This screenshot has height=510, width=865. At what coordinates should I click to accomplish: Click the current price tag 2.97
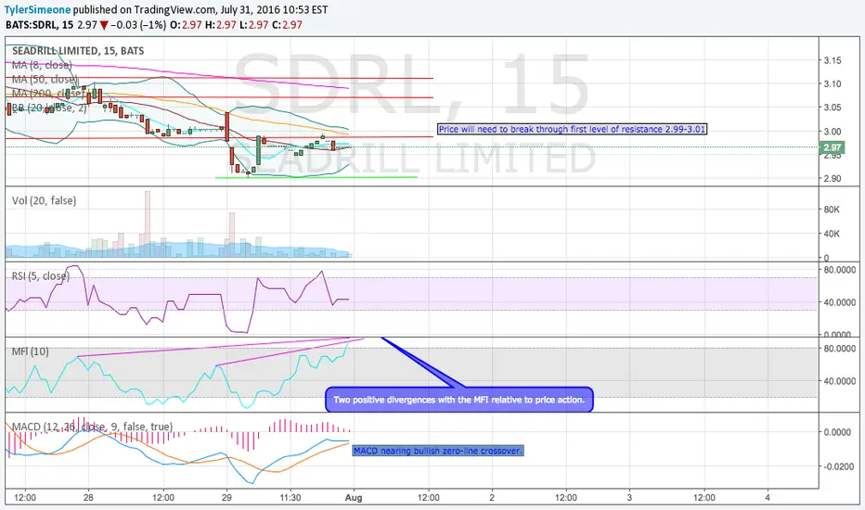[x=832, y=147]
